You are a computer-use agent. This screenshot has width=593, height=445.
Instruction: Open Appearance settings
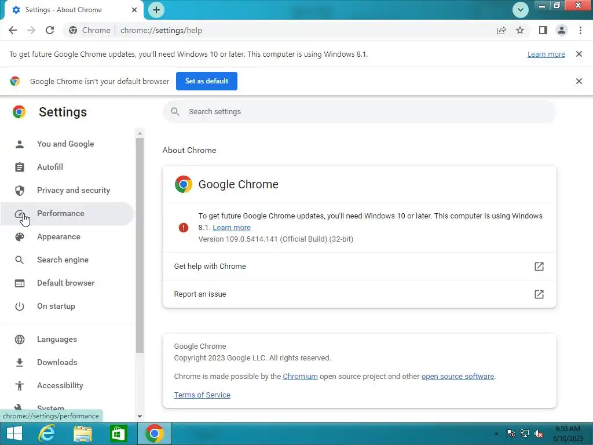pyautogui.click(x=67, y=236)
